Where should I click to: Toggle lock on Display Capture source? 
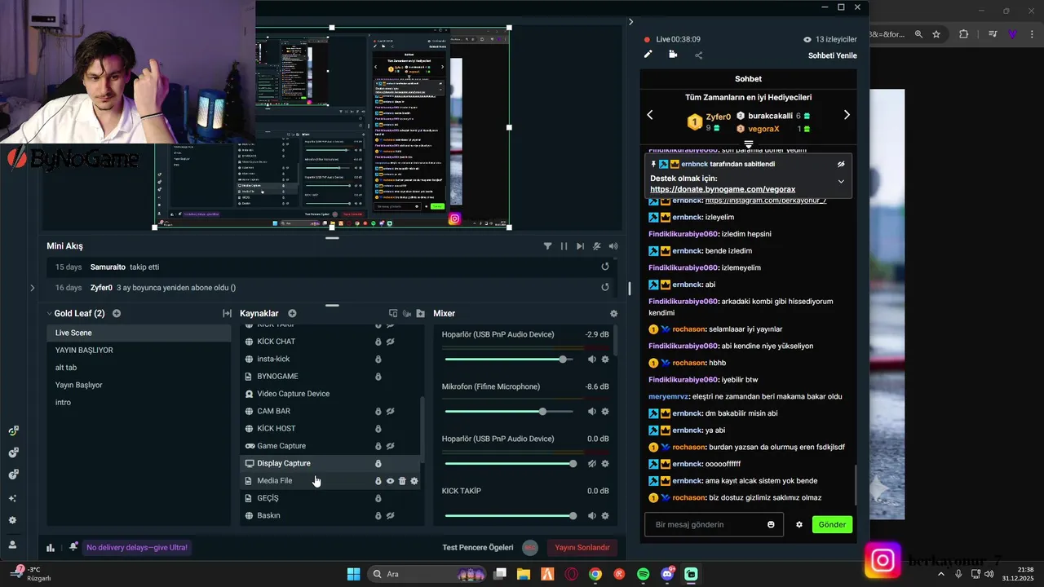click(378, 463)
